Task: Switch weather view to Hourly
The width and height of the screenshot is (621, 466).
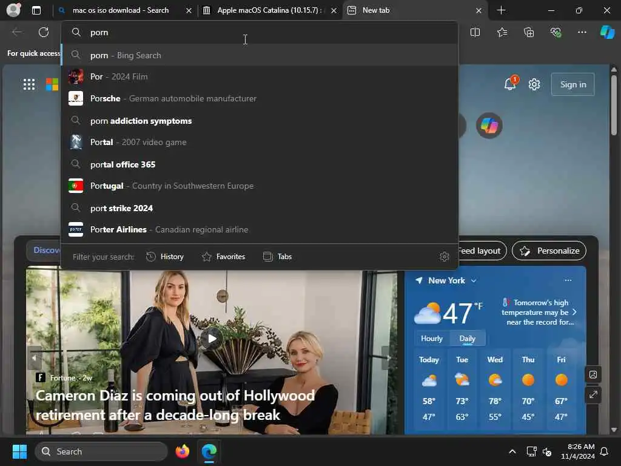Action: click(431, 339)
